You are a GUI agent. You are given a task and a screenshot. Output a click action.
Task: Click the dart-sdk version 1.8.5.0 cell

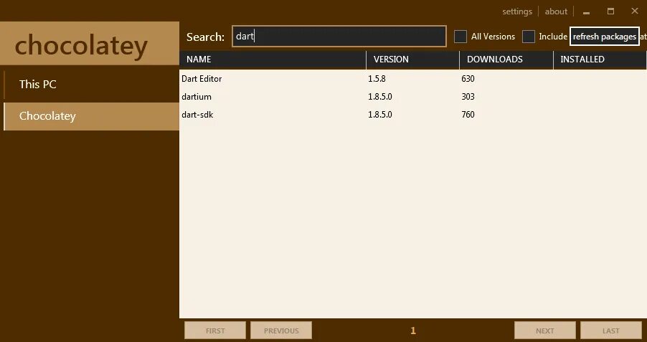[x=380, y=115]
